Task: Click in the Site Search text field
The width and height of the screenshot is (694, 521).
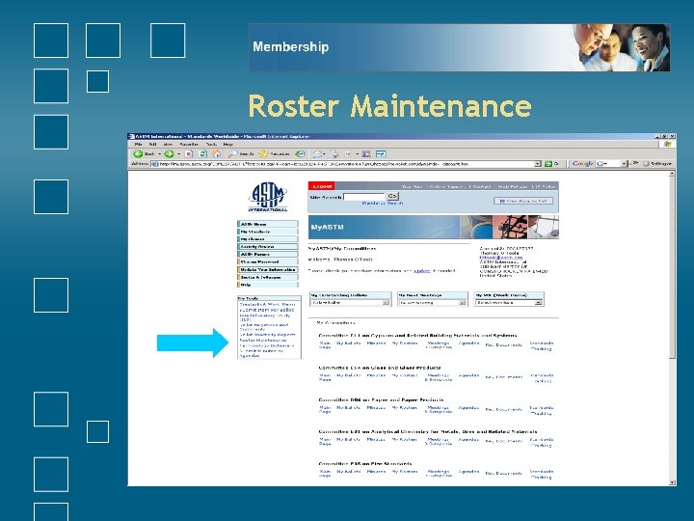Action: tap(363, 197)
